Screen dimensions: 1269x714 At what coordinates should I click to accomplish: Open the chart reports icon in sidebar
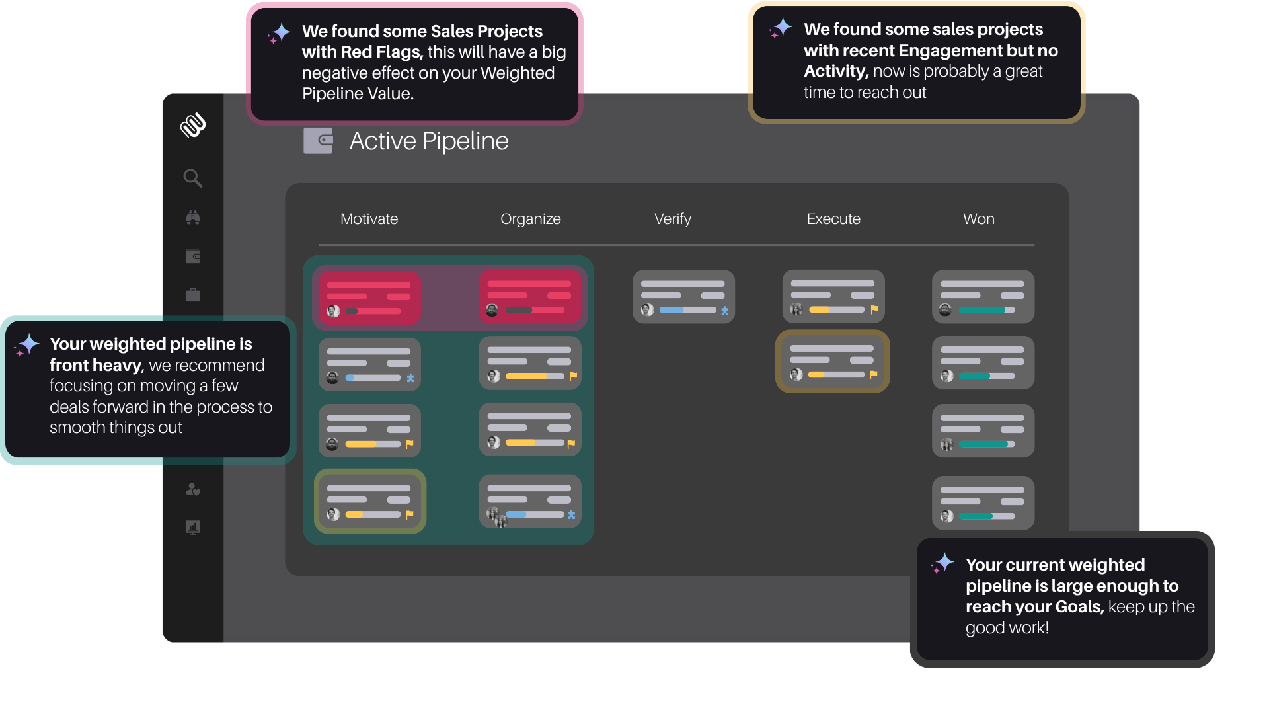tap(193, 528)
